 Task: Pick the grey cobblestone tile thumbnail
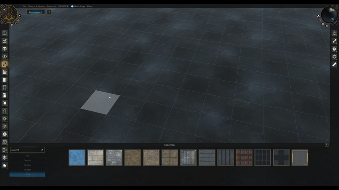pos(114,157)
